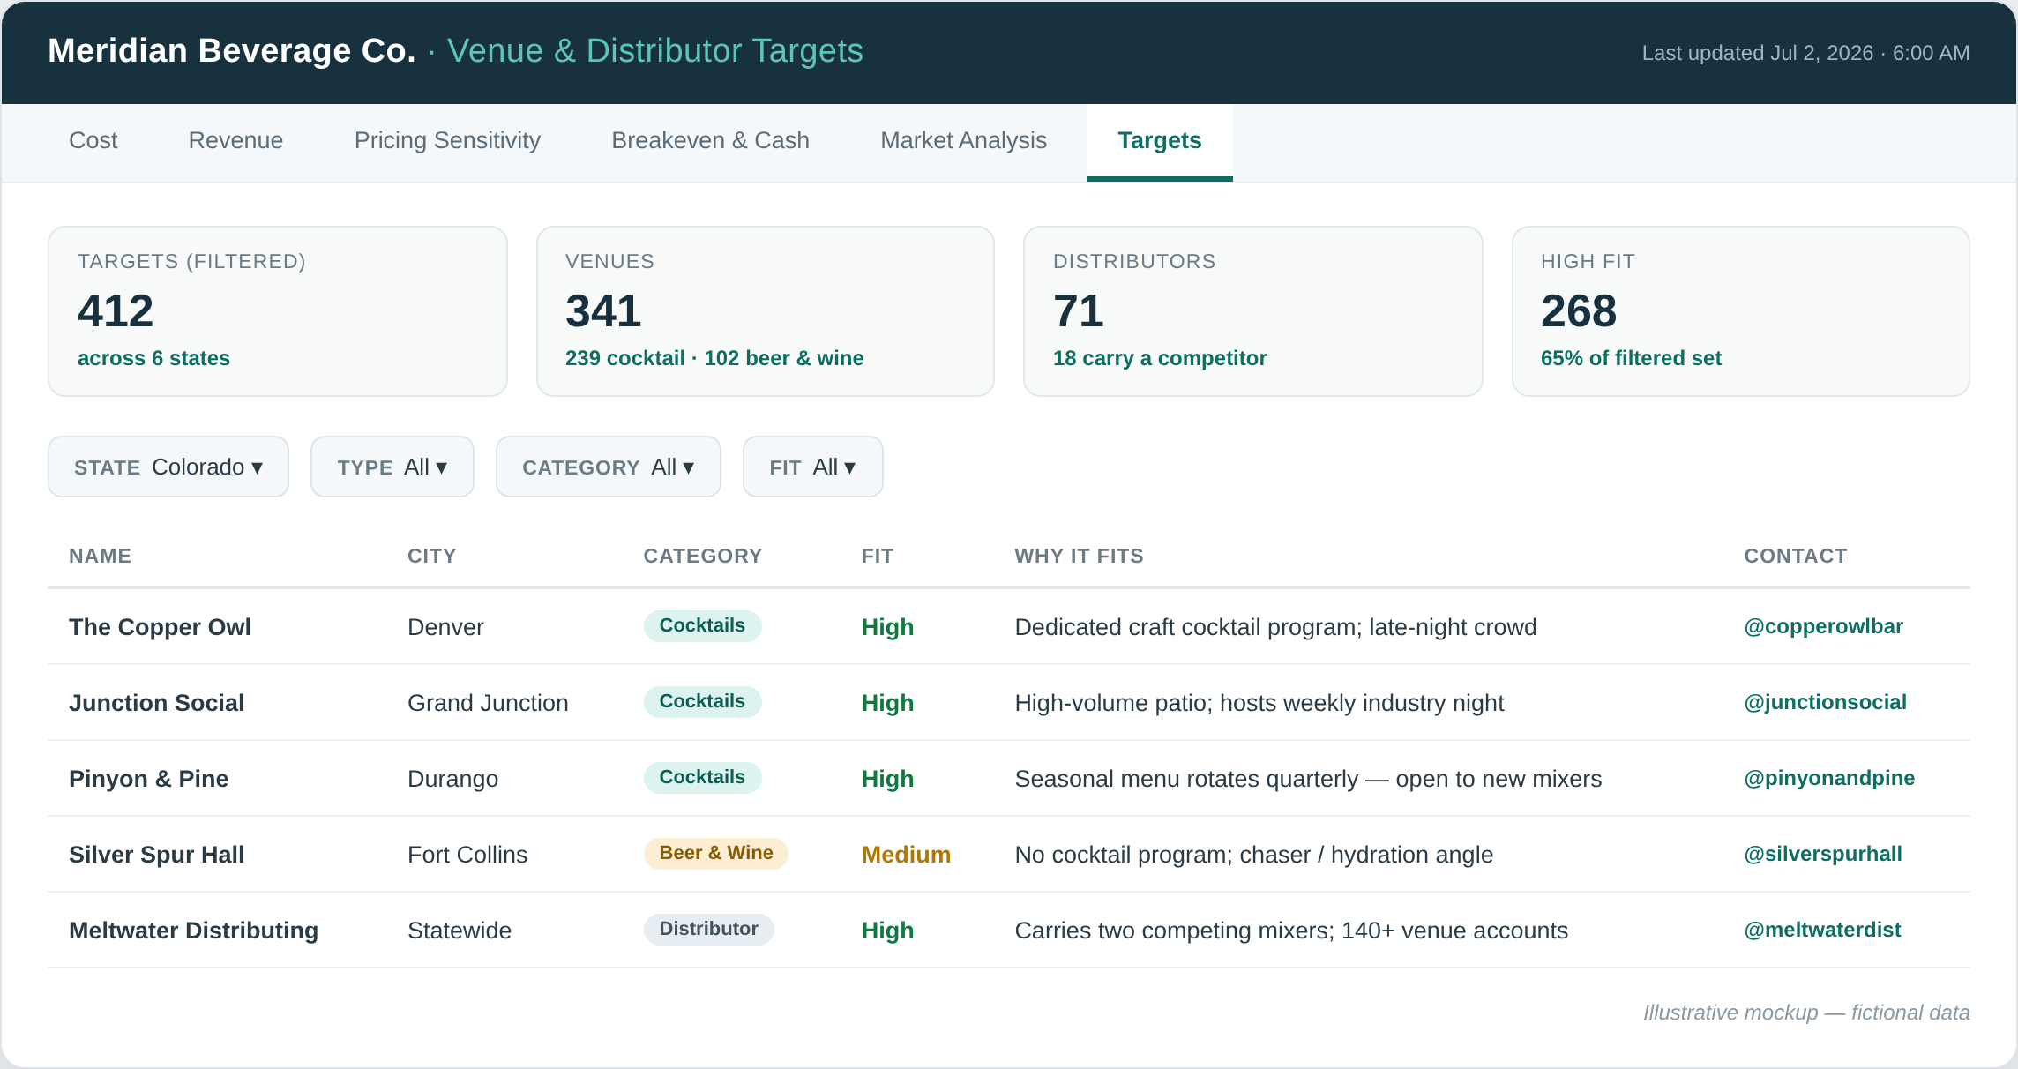2018x1069 pixels.
Task: Open the @silverspurhall contact link
Action: point(1822,854)
